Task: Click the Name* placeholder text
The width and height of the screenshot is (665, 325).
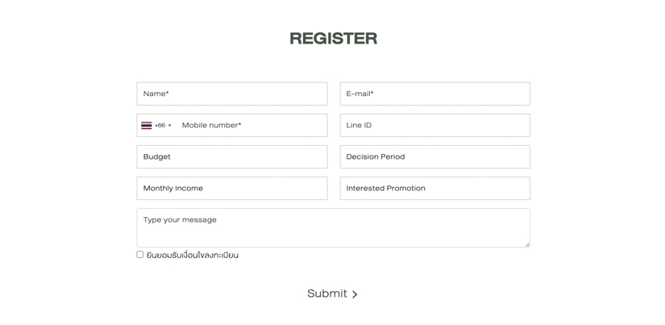Action: [x=156, y=94]
